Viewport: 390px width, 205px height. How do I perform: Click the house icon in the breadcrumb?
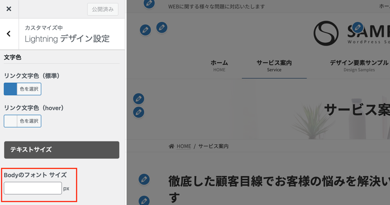click(x=171, y=146)
